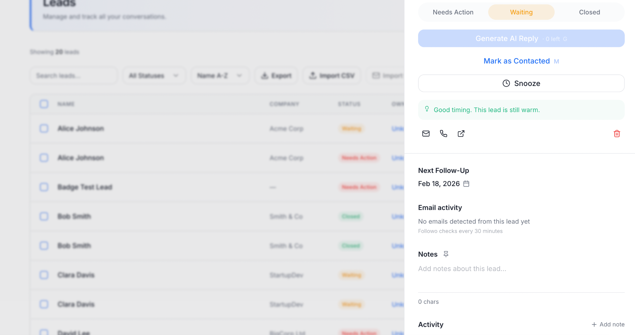This screenshot has width=635, height=335.
Task: Open the Next Follow-Up calendar icon
Action: pyautogui.click(x=466, y=184)
